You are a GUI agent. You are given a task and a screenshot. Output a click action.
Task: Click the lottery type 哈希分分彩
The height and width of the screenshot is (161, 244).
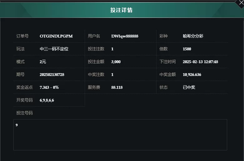(x=193, y=36)
